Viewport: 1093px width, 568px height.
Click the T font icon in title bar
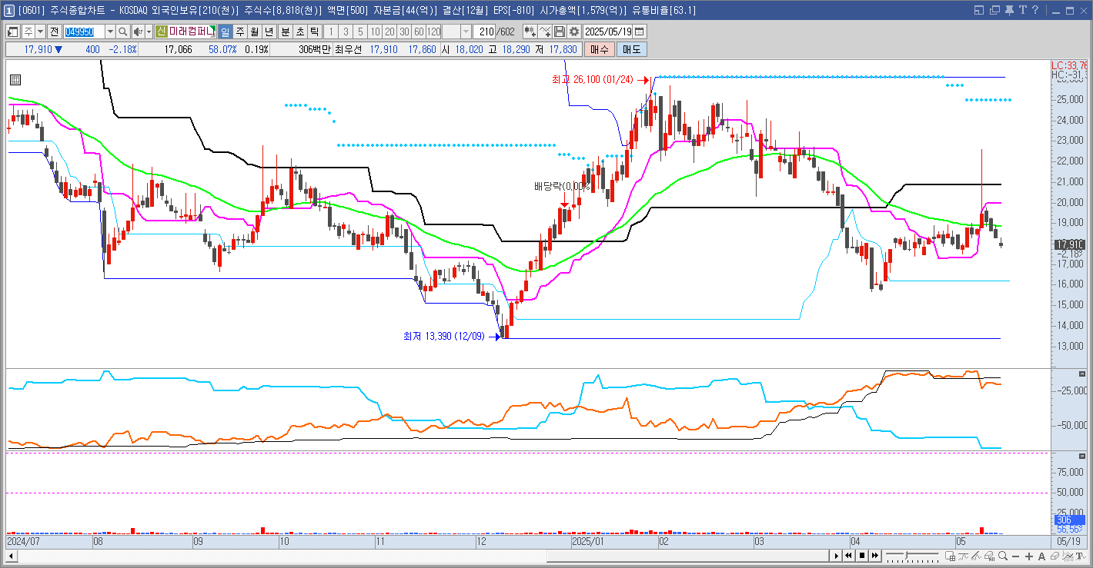1023,10
